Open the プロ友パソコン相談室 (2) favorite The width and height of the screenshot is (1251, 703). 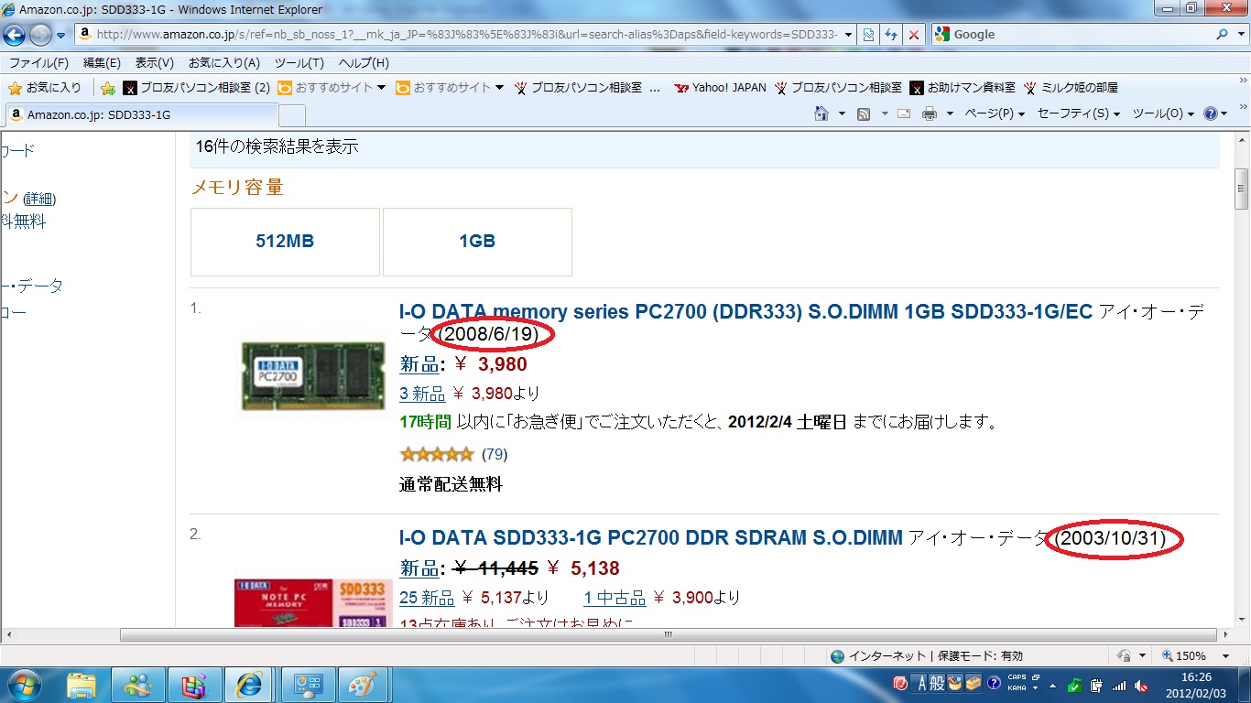click(196, 88)
